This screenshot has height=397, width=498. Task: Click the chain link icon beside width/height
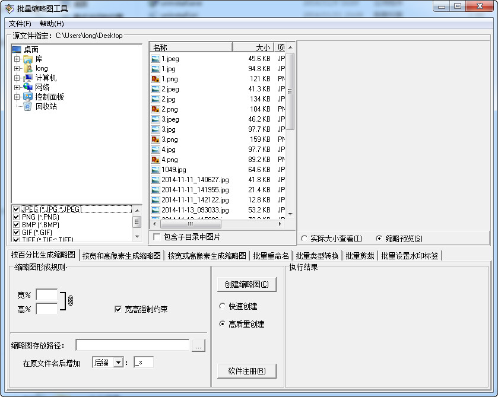click(70, 300)
